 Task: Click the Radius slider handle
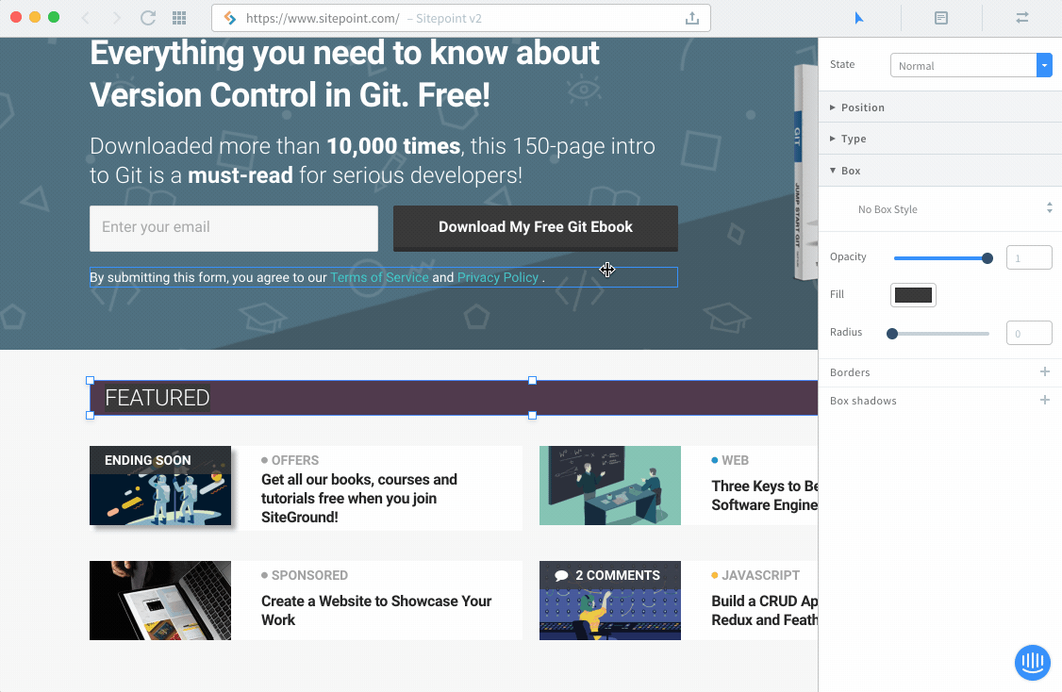(892, 333)
